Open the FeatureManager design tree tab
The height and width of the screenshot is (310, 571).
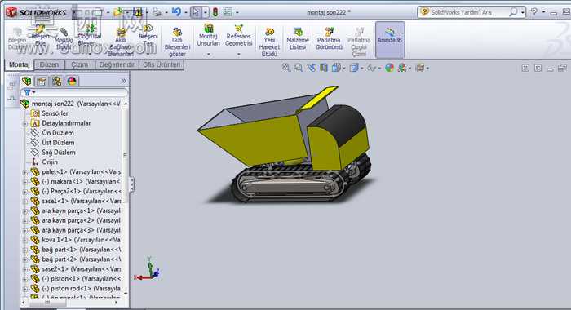click(x=27, y=81)
